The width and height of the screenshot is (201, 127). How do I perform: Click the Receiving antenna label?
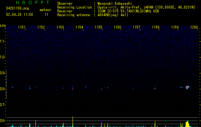[73, 15]
